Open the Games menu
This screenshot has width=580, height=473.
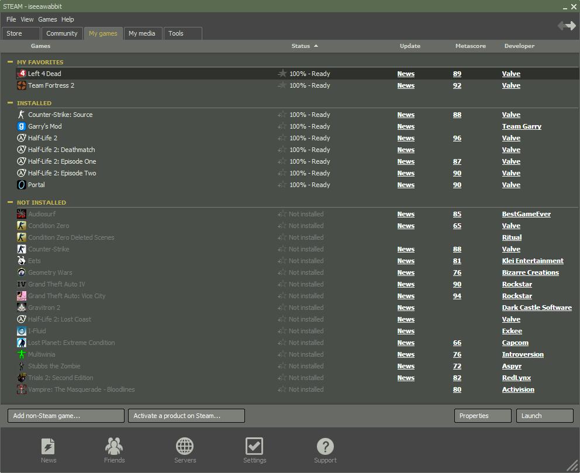pos(47,19)
